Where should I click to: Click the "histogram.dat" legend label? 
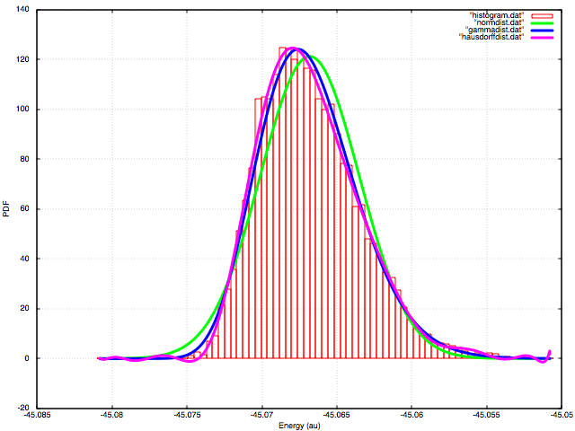coord(497,16)
